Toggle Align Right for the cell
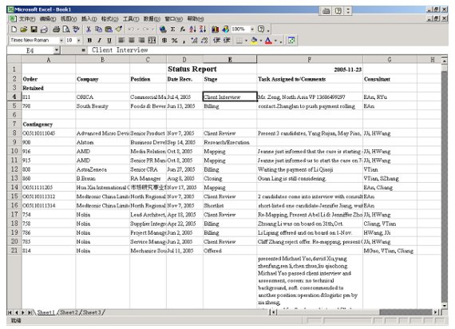This screenshot has height=329, width=455. [141, 41]
